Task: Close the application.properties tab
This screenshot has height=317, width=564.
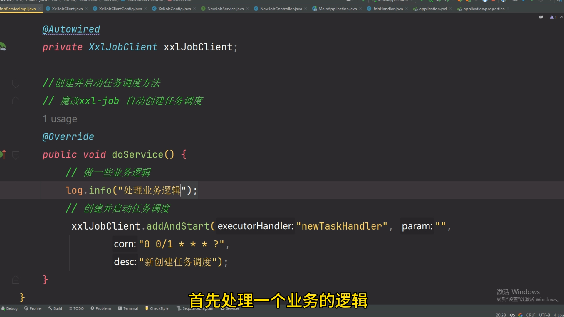Action: [x=508, y=9]
